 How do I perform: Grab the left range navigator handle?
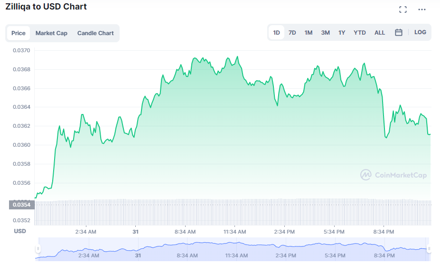[38, 248]
